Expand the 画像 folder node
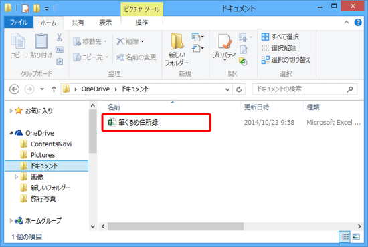Screen dimensions: 368x247 16,177
